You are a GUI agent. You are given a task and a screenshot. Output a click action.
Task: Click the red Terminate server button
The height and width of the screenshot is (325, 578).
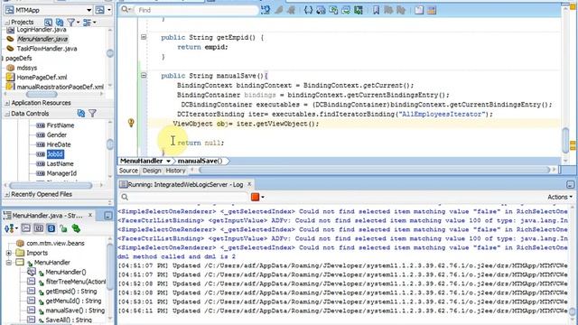[x=255, y=197]
